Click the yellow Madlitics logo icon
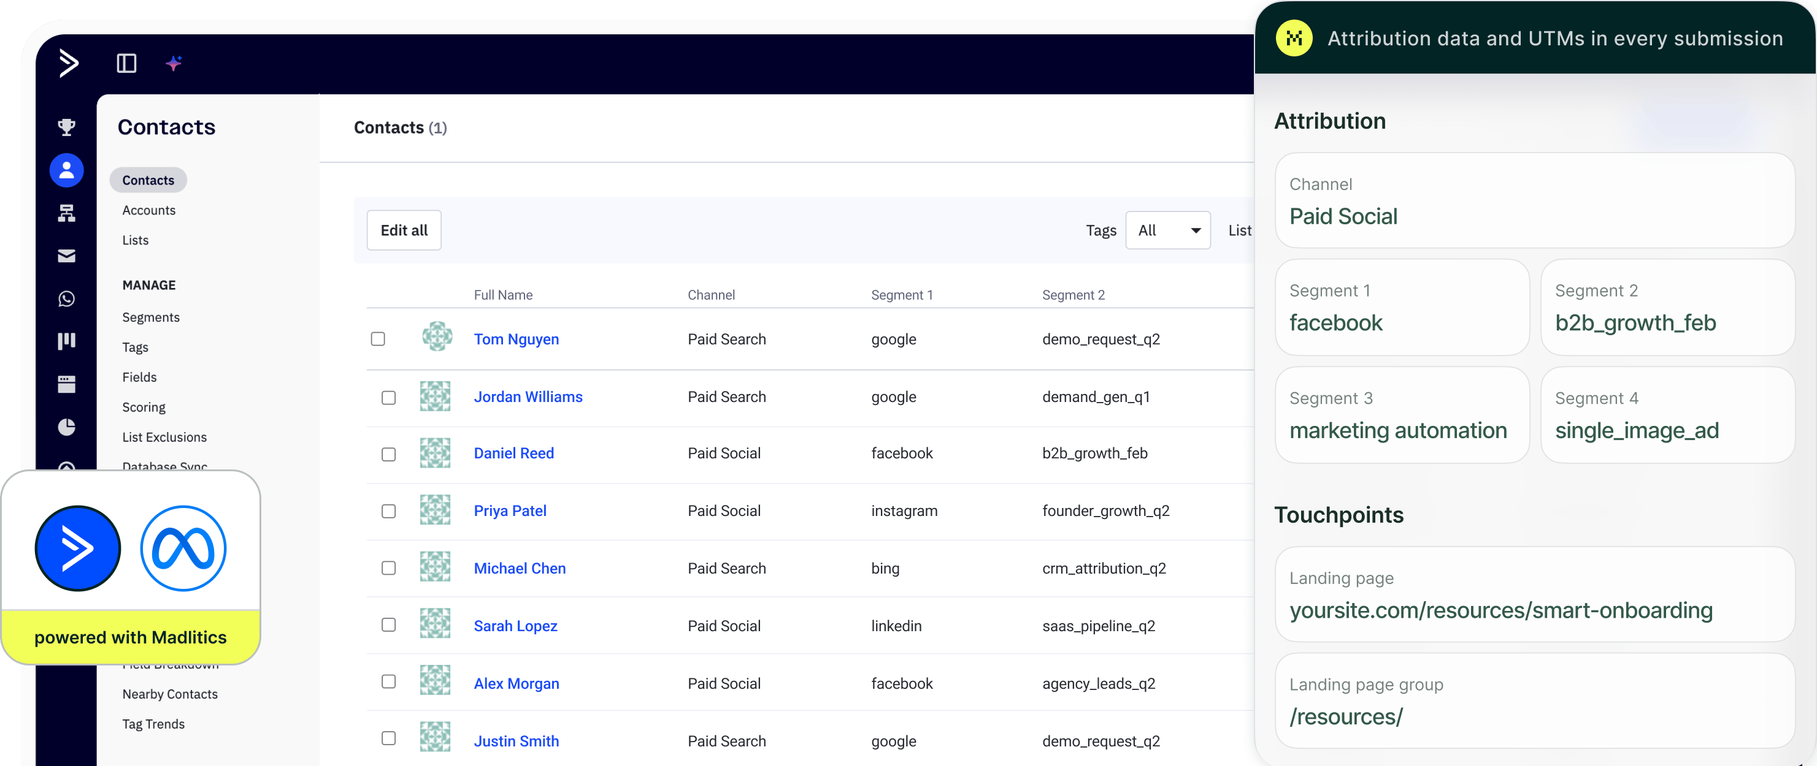 (x=1294, y=38)
